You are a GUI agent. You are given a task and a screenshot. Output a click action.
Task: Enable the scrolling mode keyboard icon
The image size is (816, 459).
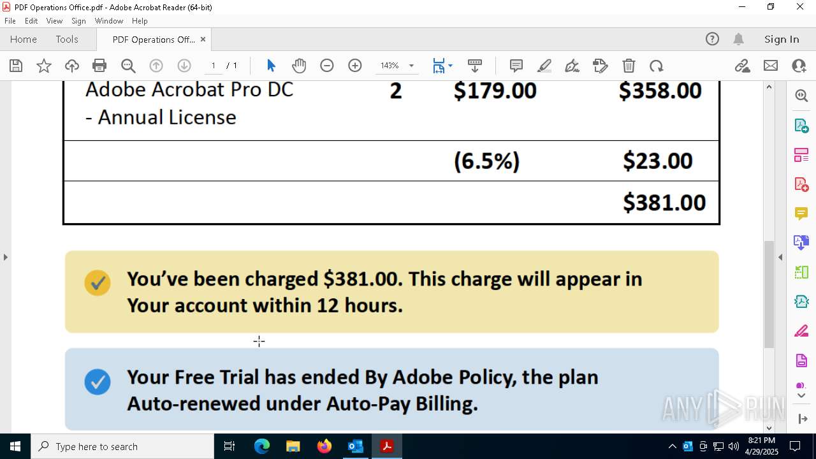[x=475, y=66]
